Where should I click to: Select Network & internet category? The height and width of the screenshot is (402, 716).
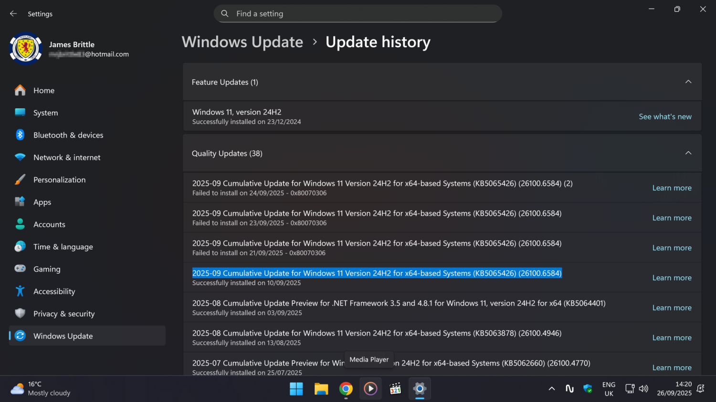click(87, 157)
